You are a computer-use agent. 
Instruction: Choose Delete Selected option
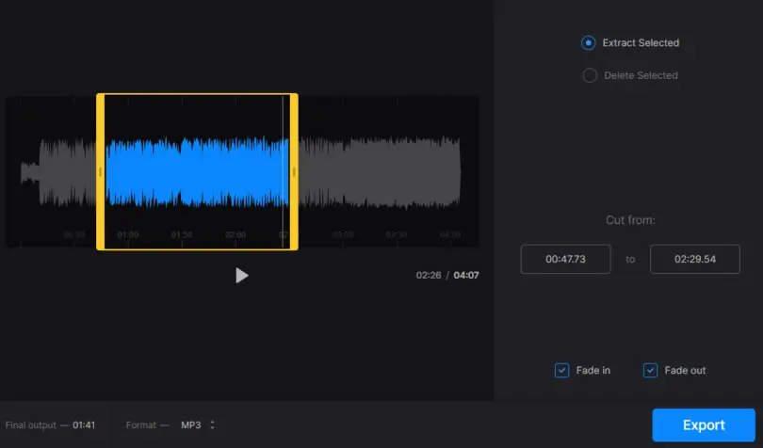590,75
